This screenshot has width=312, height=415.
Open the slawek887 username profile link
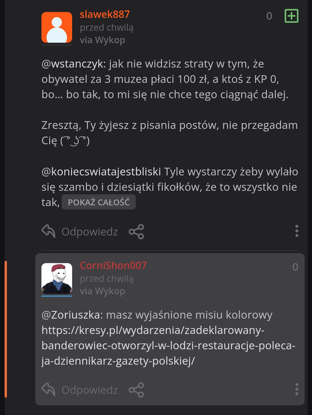(105, 14)
